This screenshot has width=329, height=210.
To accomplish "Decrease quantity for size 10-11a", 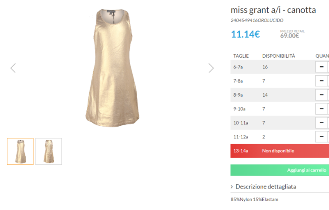I will (x=321, y=123).
